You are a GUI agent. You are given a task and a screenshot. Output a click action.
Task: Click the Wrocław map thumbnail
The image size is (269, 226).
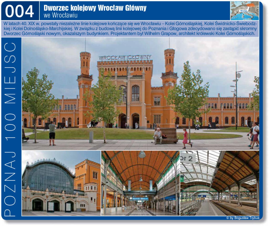[x=244, y=11]
